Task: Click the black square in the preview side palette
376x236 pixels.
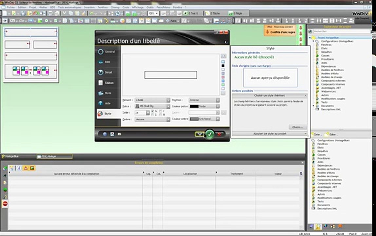Action: tap(223, 66)
